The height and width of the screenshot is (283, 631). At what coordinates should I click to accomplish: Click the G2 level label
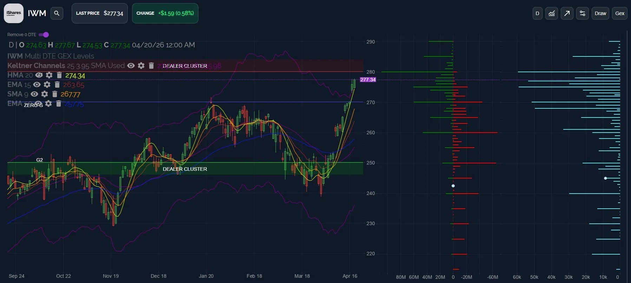pos(40,160)
